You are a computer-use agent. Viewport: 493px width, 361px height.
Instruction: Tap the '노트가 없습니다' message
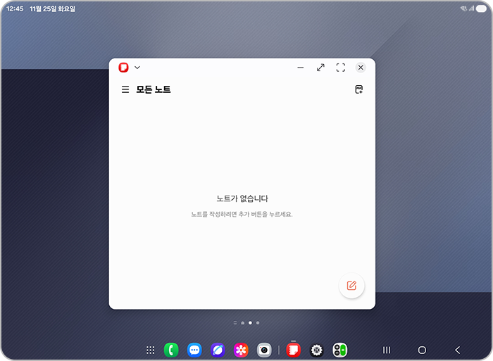click(x=242, y=198)
